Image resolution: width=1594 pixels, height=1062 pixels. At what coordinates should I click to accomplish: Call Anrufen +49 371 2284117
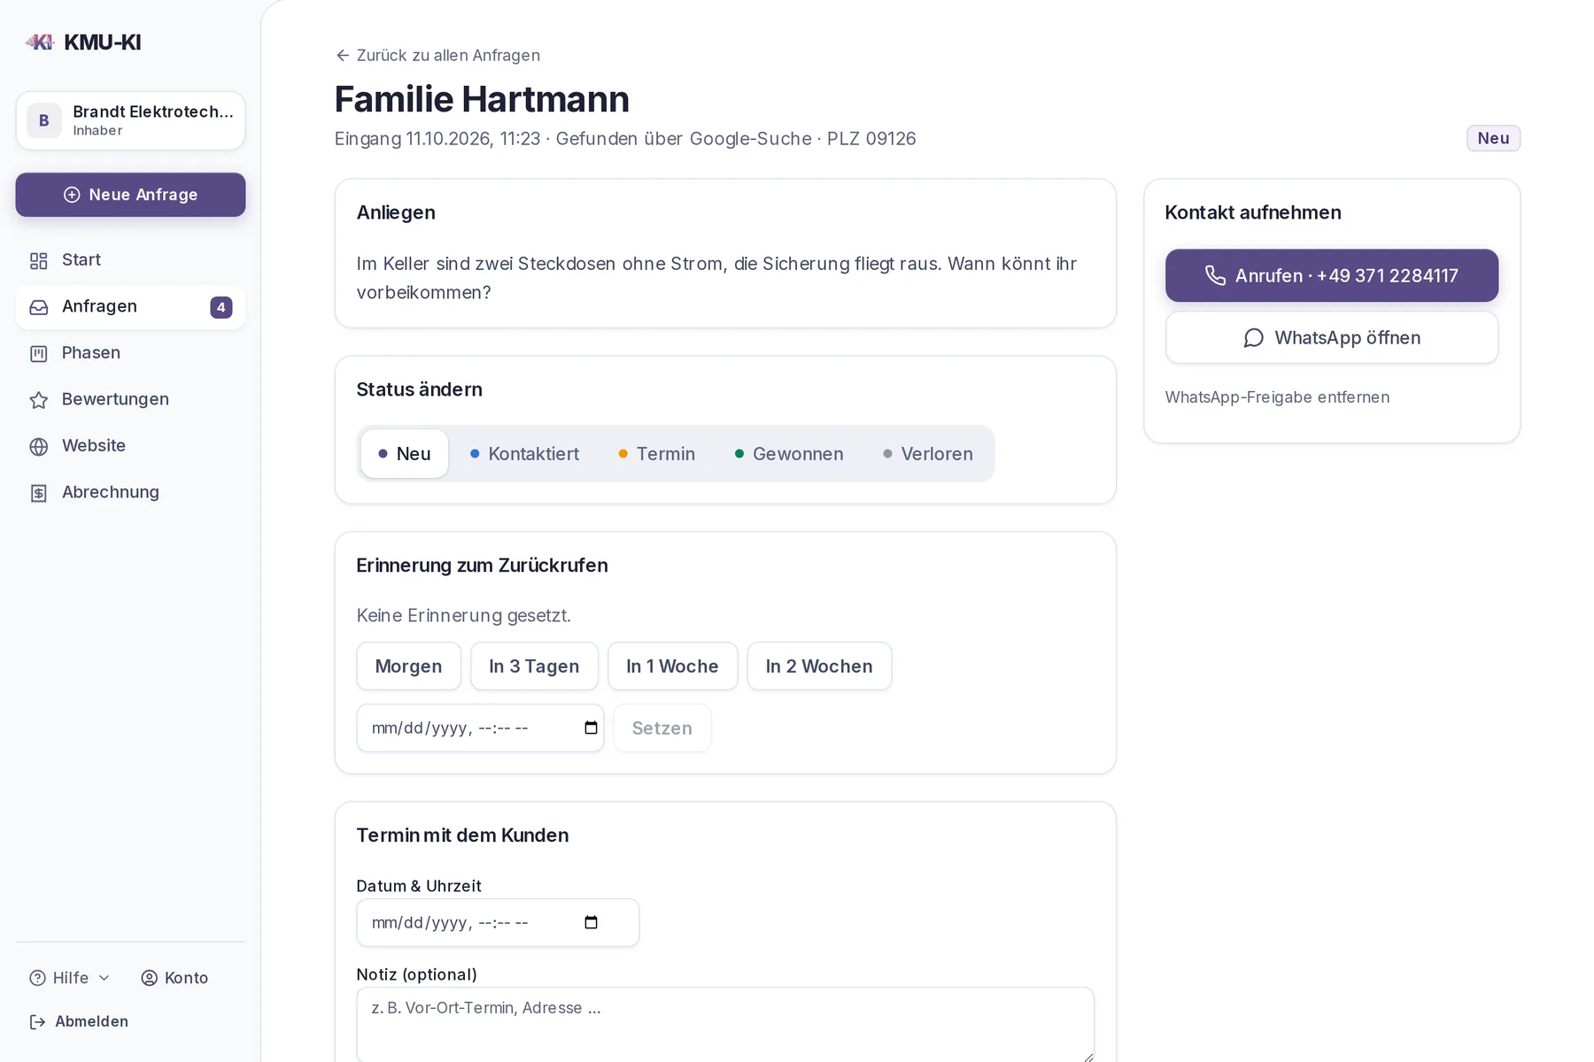(x=1332, y=275)
